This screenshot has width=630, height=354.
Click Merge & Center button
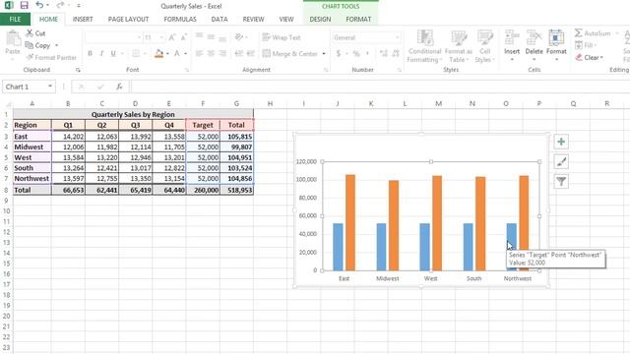click(289, 53)
